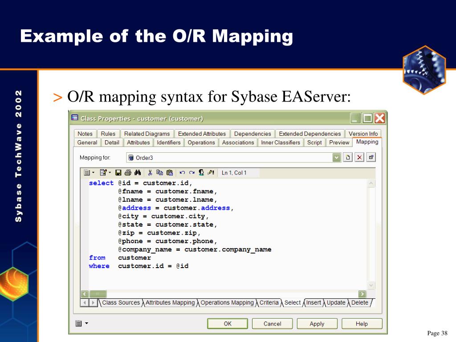Open the dialog menu icon at bottom left
Image resolution: width=456 pixels, height=342 pixels.
click(x=78, y=323)
